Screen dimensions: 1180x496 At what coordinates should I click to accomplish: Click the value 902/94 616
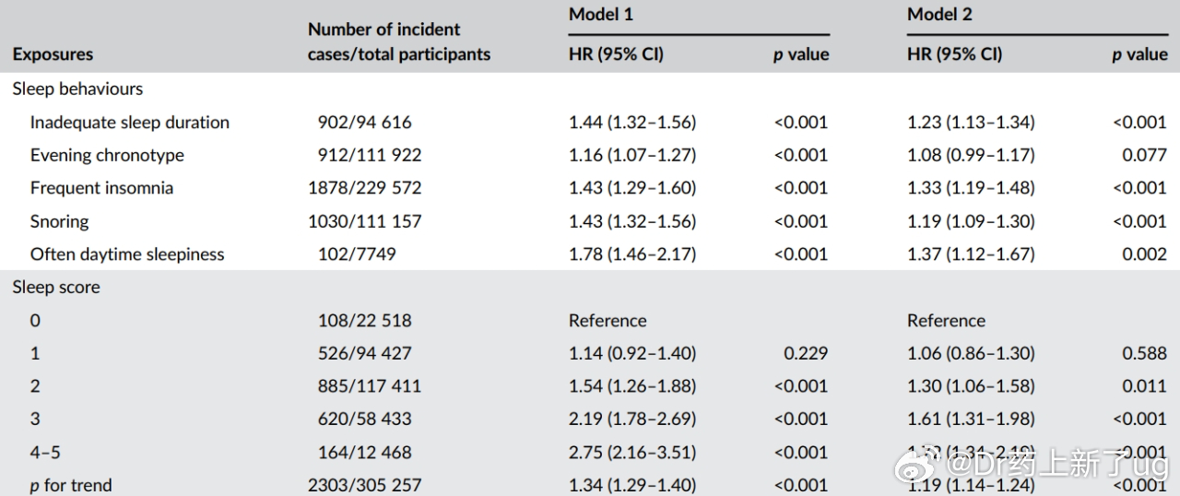coord(364,122)
